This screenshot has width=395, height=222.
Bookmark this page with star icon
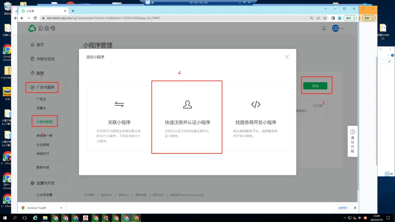pyautogui.click(x=325, y=18)
